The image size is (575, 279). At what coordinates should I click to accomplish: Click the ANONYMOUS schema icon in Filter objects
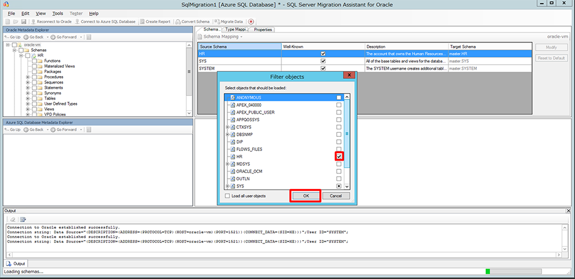click(x=233, y=97)
